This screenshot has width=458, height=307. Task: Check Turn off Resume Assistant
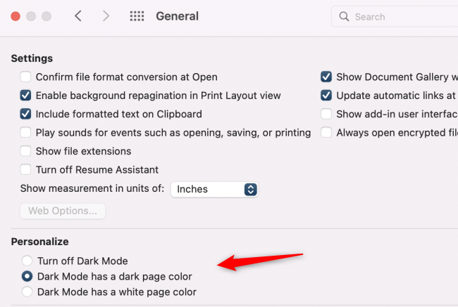tap(25, 169)
